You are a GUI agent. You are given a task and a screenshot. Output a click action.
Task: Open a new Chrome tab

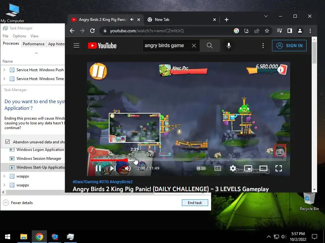click(x=227, y=20)
